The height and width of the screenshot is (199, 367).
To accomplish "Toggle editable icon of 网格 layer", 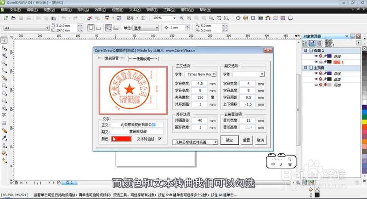I will click(325, 85).
